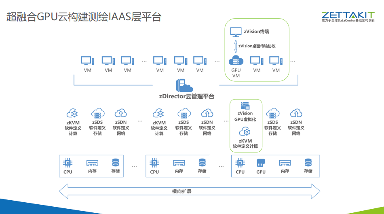
Task: Click the 内存 memory icon in middle hardware box
Action: click(x=179, y=163)
